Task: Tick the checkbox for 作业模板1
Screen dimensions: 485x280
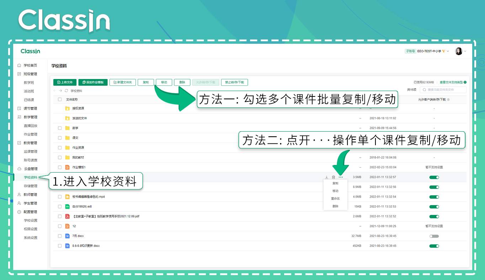Action: coord(60,167)
